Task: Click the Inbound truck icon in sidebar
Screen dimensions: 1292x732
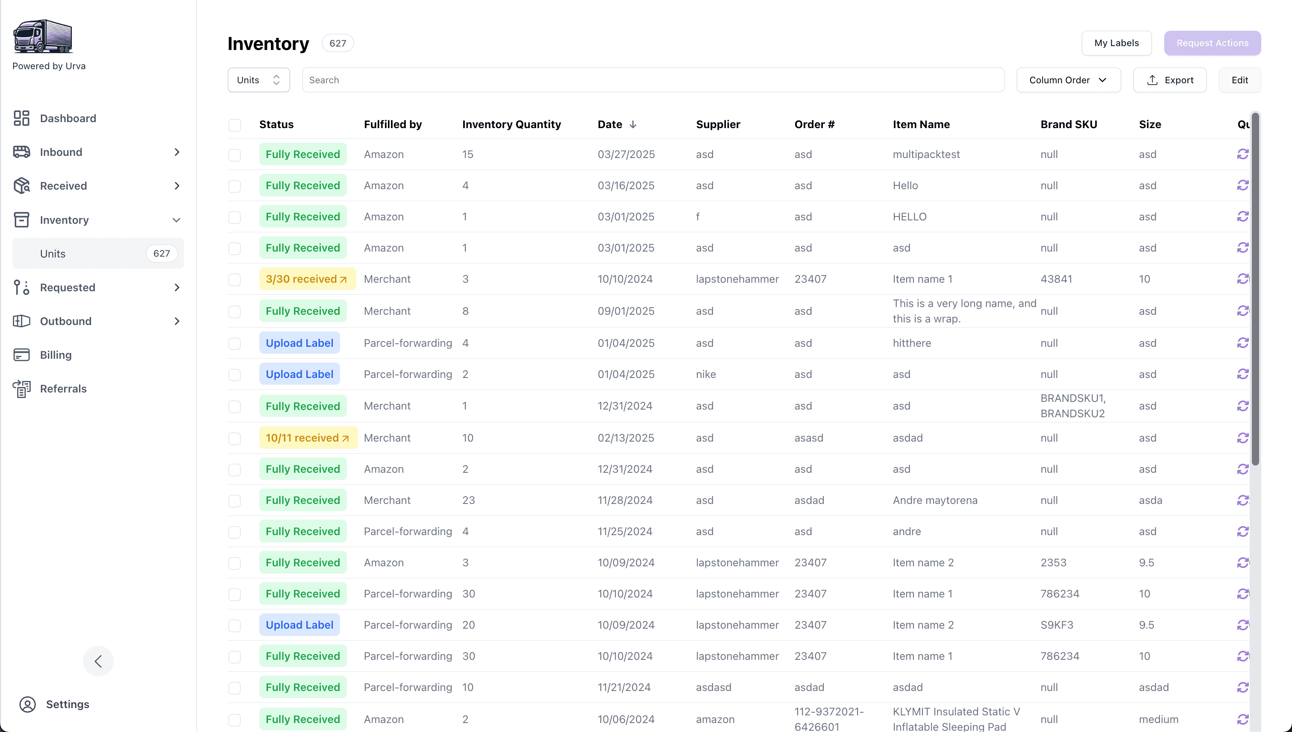Action: (x=21, y=152)
